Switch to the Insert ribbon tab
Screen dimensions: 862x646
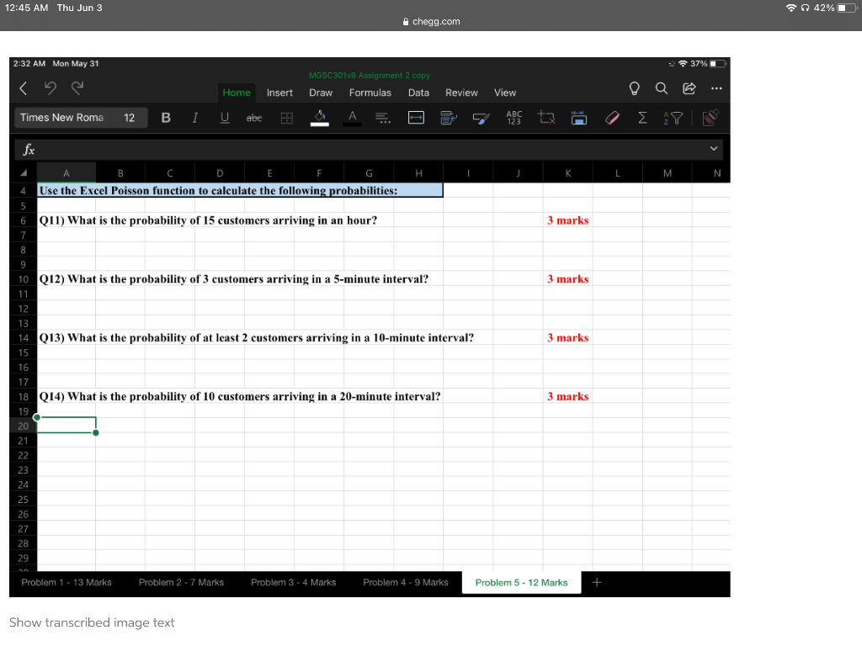pos(279,93)
